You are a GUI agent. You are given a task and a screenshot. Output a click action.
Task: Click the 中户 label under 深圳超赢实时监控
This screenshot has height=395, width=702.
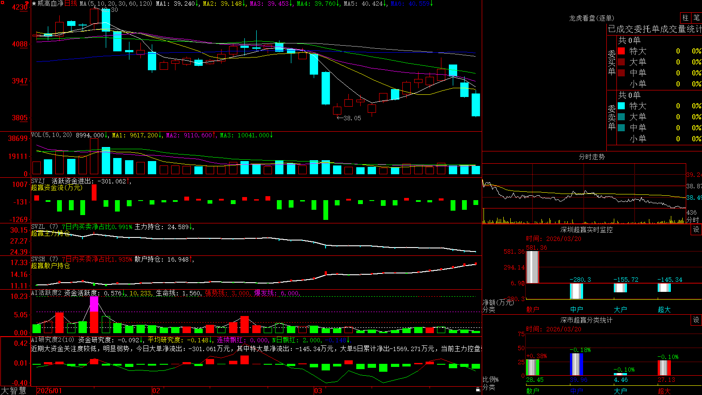click(577, 309)
